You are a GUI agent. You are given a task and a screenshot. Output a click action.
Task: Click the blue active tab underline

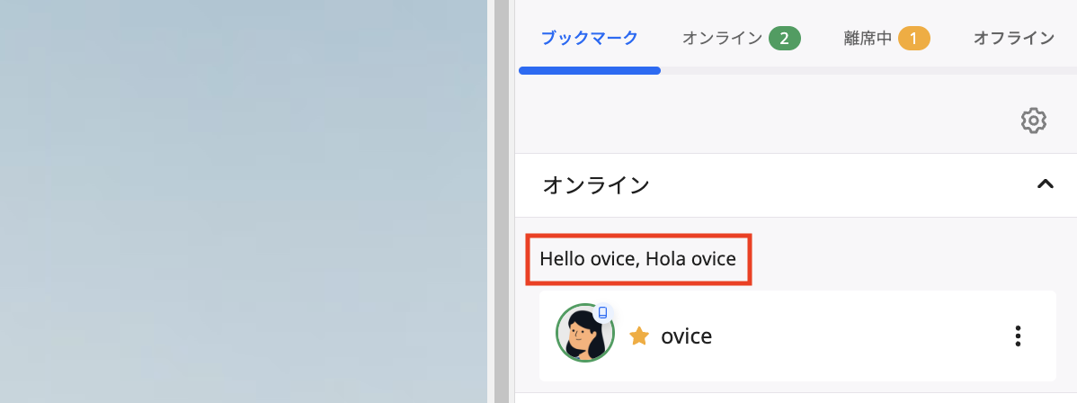tap(589, 70)
